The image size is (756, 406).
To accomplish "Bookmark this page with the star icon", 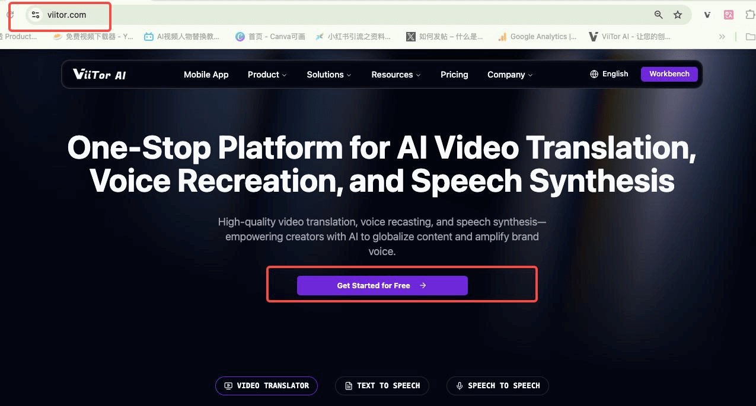I will (x=678, y=15).
